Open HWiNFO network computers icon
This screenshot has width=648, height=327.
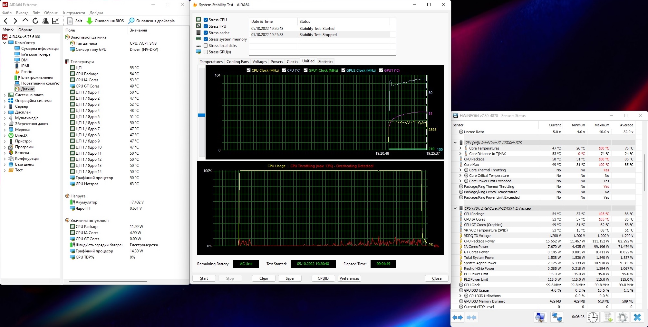tap(557, 317)
